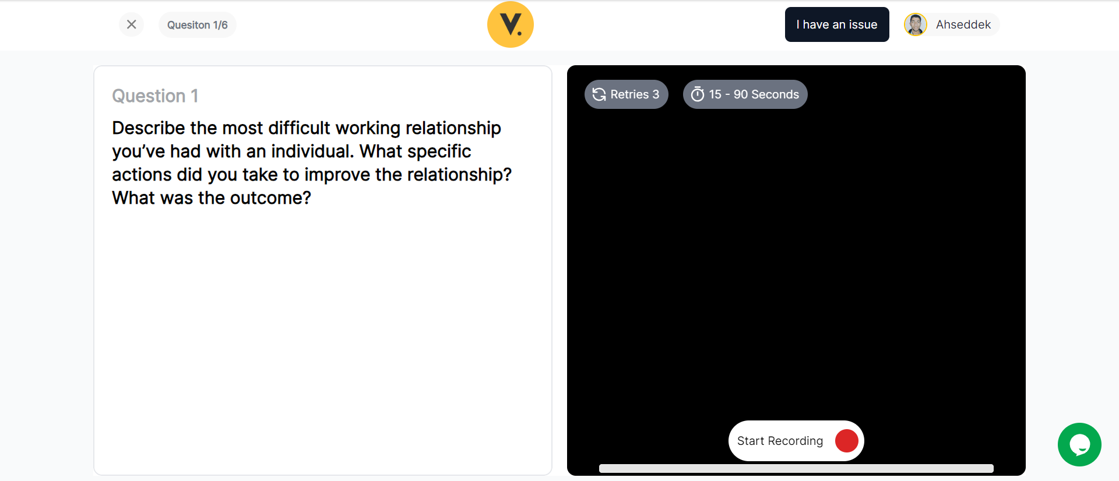
Task: Click the 15 - 90 Seconds badge
Action: pyautogui.click(x=745, y=94)
